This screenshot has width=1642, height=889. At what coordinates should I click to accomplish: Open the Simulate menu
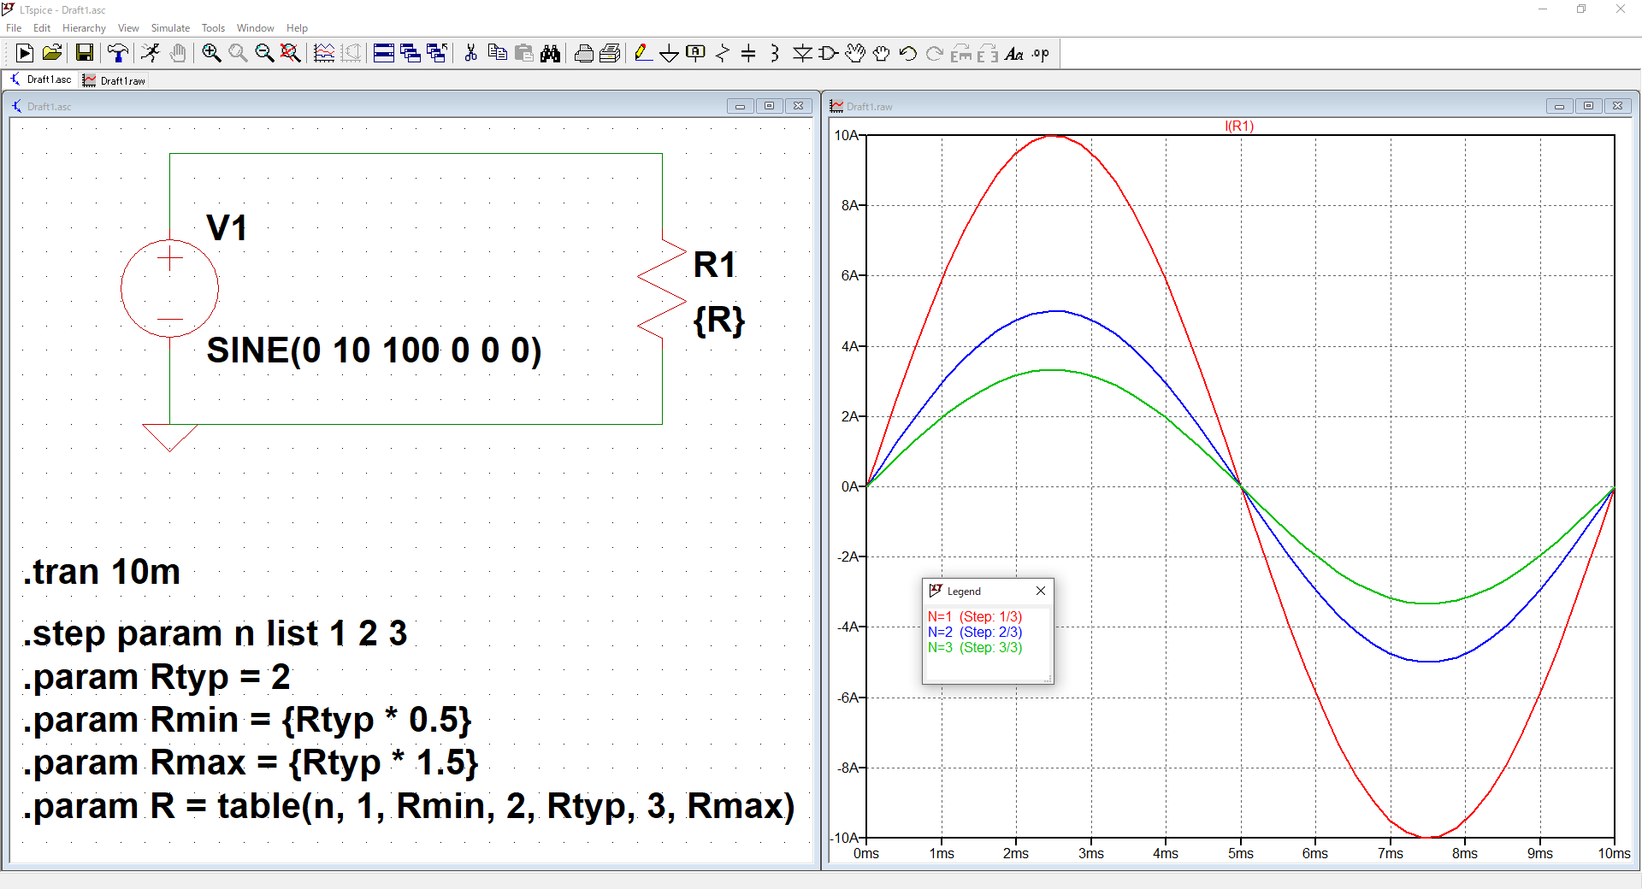pos(170,28)
